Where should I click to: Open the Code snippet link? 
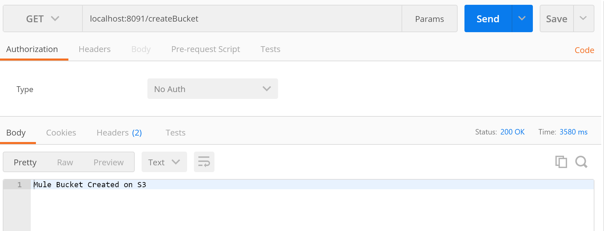coord(584,50)
